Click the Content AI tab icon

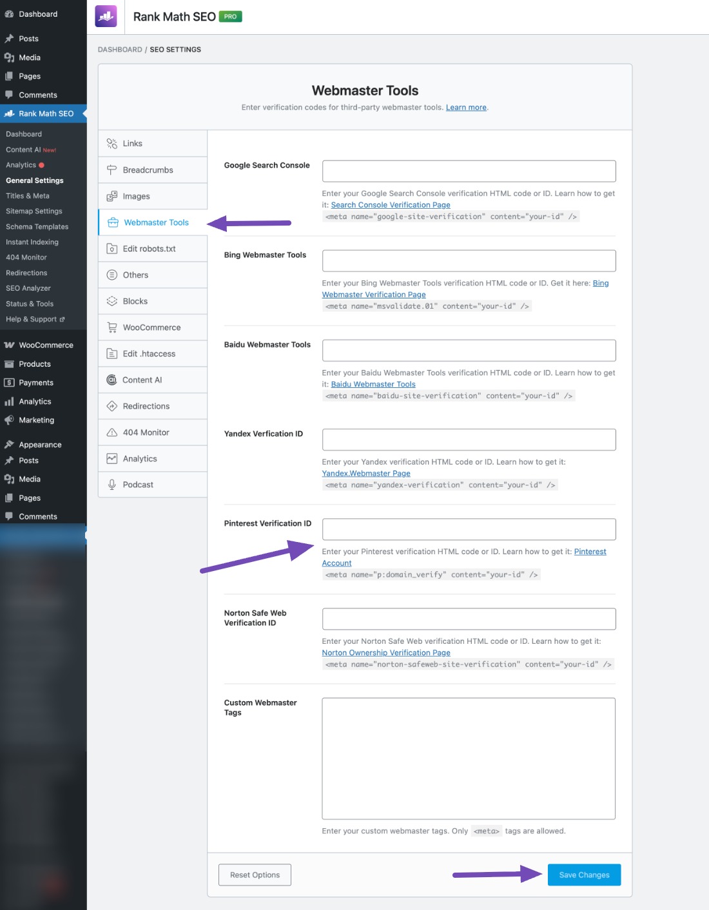click(x=112, y=380)
